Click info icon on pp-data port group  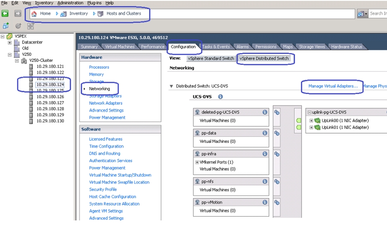point(265,133)
